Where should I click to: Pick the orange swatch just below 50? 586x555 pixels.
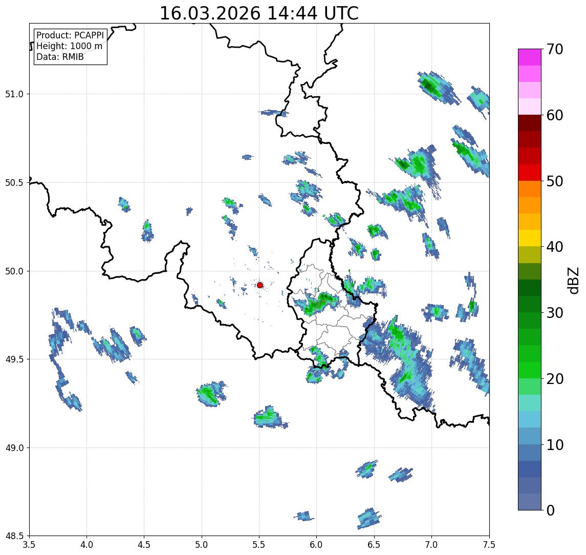[x=530, y=189]
